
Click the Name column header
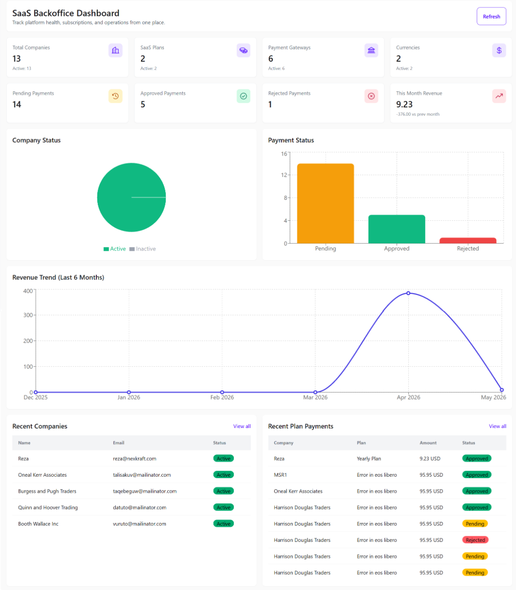pyautogui.click(x=24, y=443)
